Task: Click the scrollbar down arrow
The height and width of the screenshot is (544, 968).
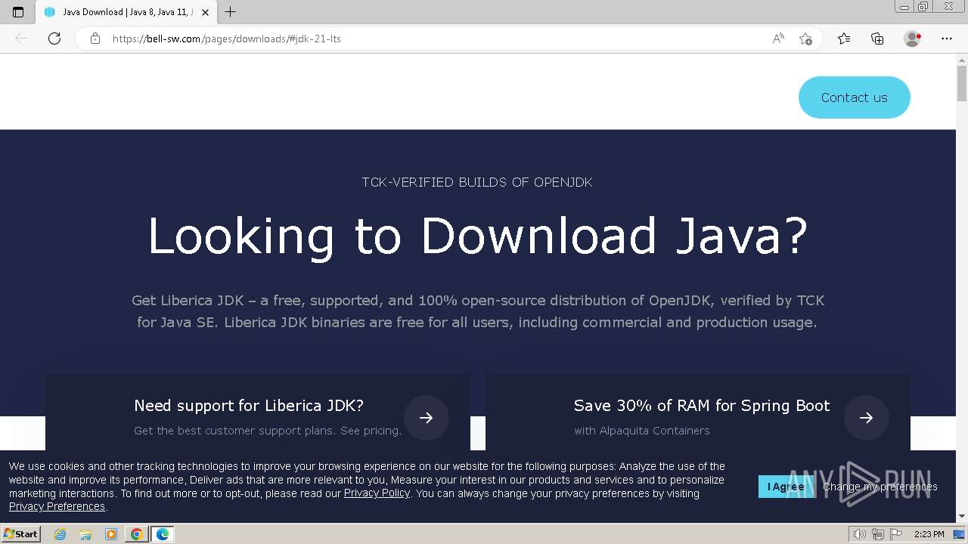Action: click(x=962, y=517)
